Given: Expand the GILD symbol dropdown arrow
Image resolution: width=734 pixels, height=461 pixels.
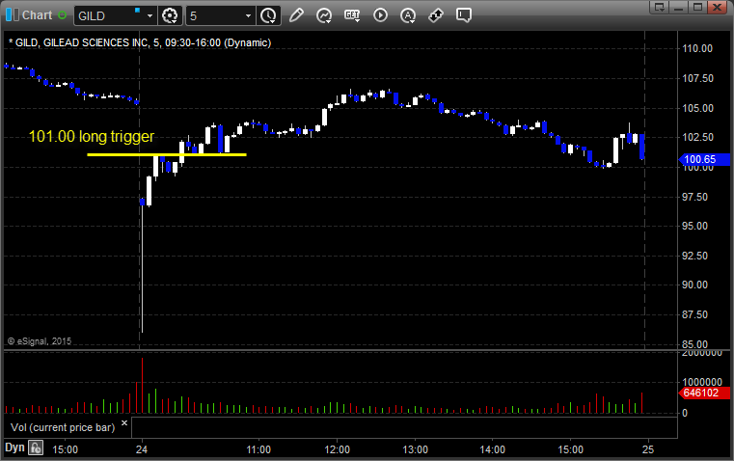Looking at the screenshot, I should coord(150,15).
